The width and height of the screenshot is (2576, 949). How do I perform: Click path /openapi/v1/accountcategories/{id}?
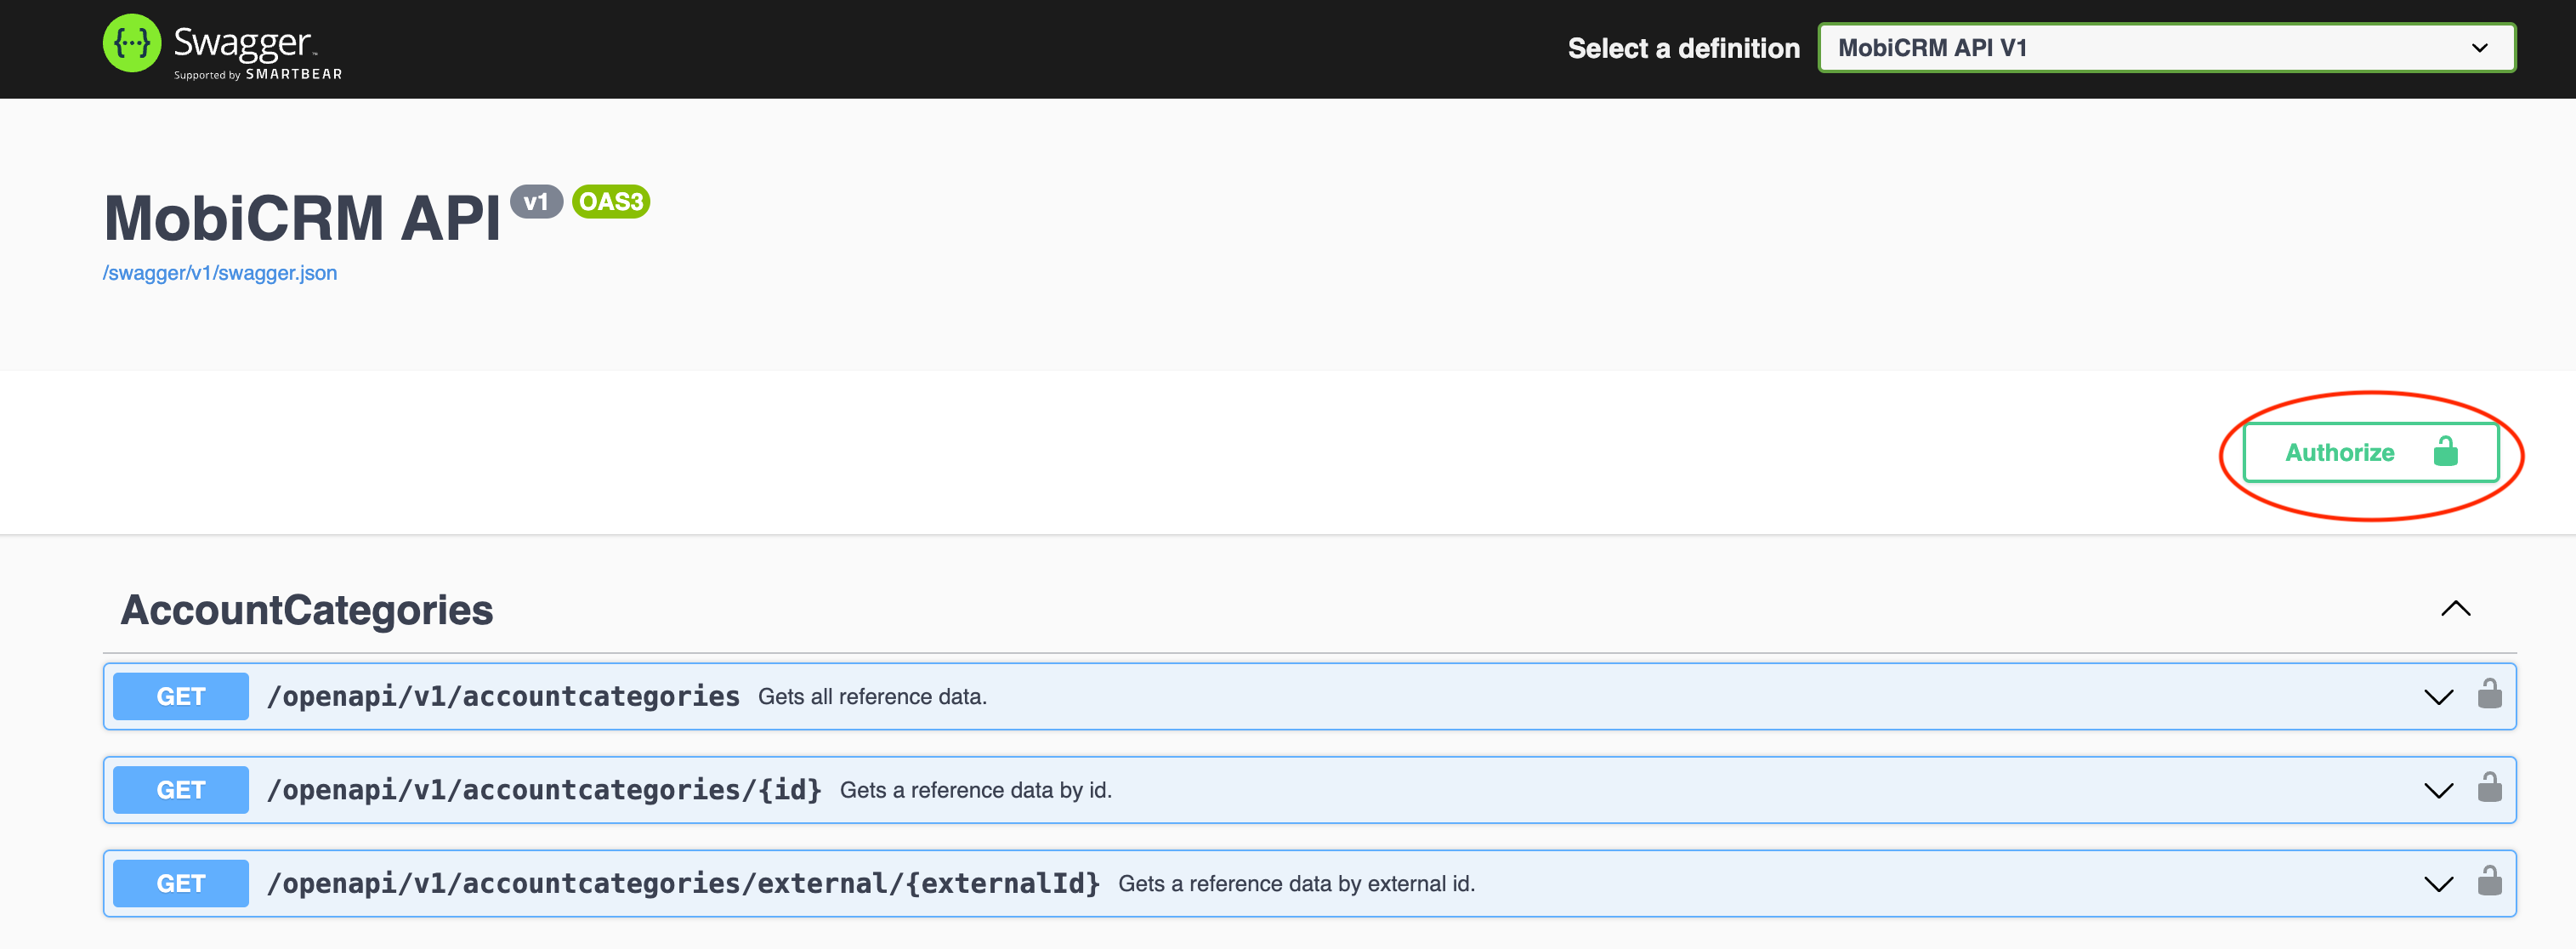[544, 791]
